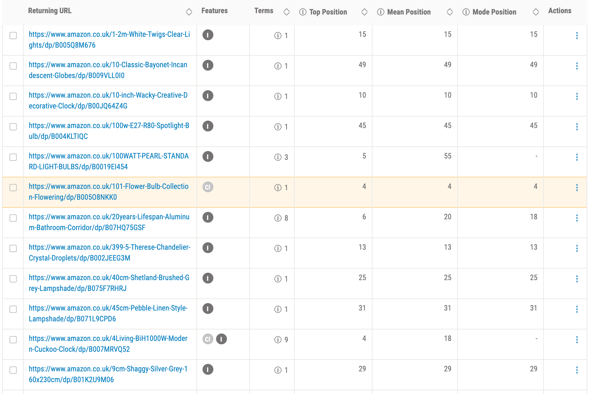The height and width of the screenshot is (394, 592).
Task: Open the 4Living-BiH1000W-Modern-Cuckoo-Clock link
Action: pos(108,344)
